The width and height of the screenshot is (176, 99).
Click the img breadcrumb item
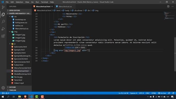(x=97, y=10)
